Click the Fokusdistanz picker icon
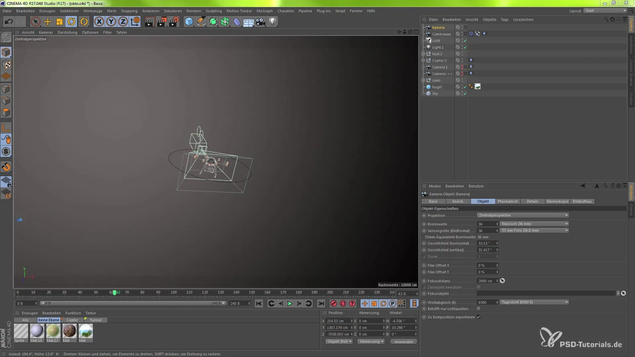Screen dimensions: 635x357 pyautogui.click(x=502, y=281)
